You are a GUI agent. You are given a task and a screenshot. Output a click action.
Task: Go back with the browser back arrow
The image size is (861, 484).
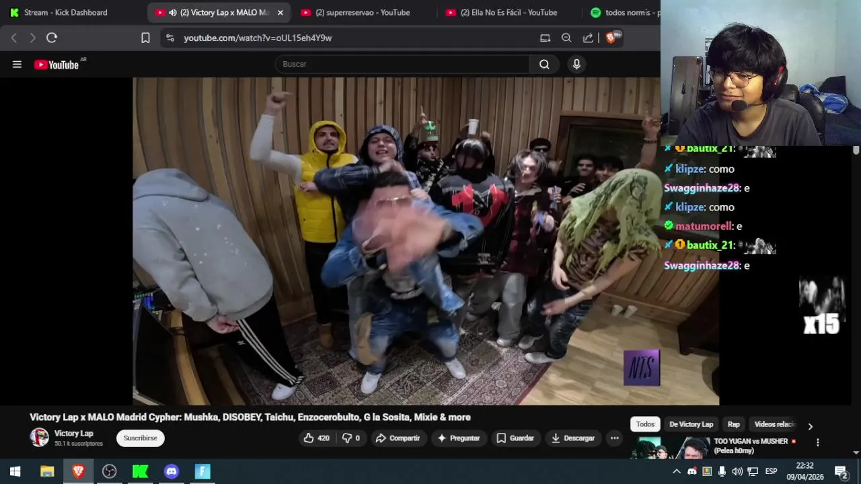[14, 38]
